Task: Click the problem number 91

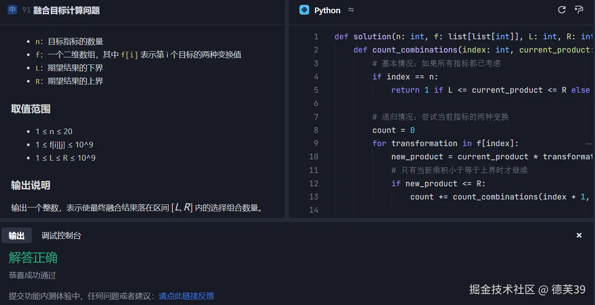Action: tap(26, 10)
